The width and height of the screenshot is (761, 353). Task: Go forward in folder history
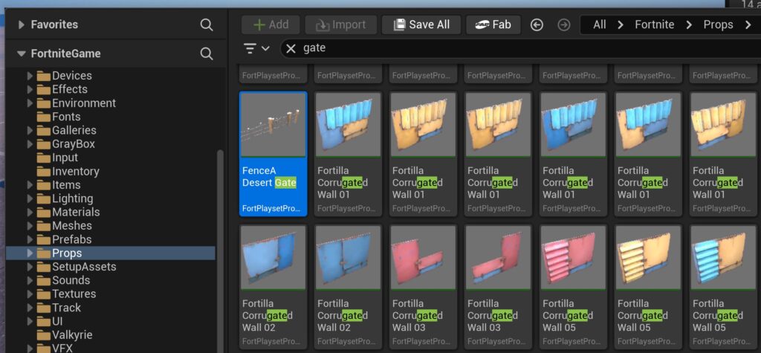point(563,25)
